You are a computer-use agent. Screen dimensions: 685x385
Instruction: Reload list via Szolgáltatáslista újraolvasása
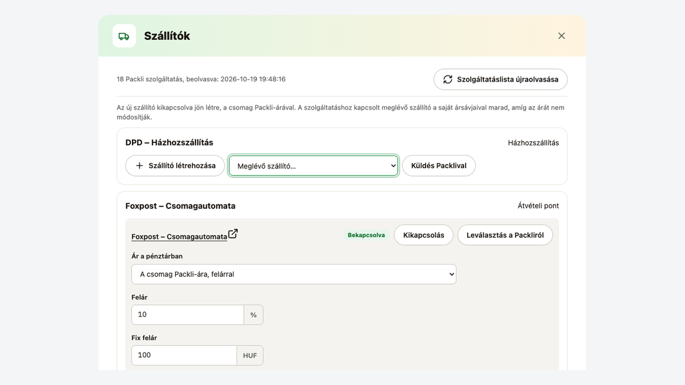500,80
